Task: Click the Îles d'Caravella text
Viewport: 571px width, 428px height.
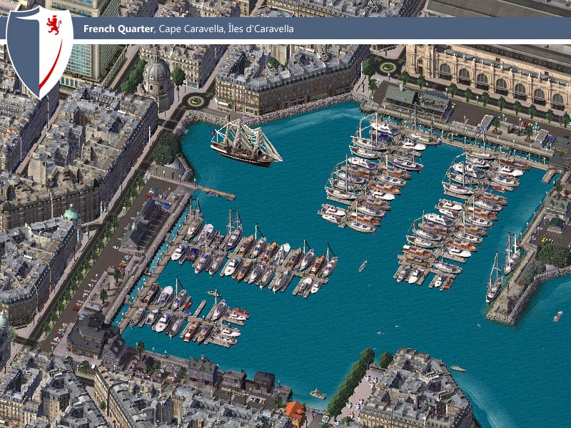Action: point(261,29)
